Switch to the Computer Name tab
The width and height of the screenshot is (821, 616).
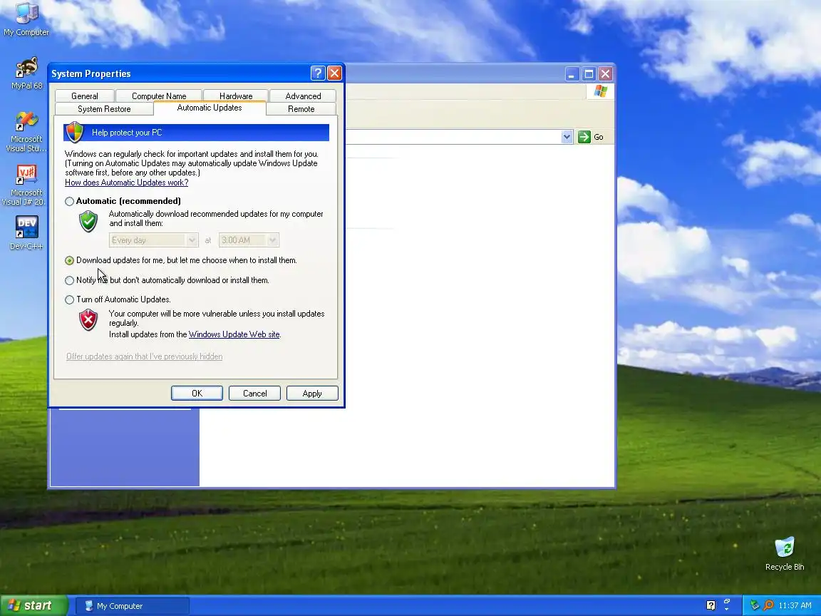(159, 96)
